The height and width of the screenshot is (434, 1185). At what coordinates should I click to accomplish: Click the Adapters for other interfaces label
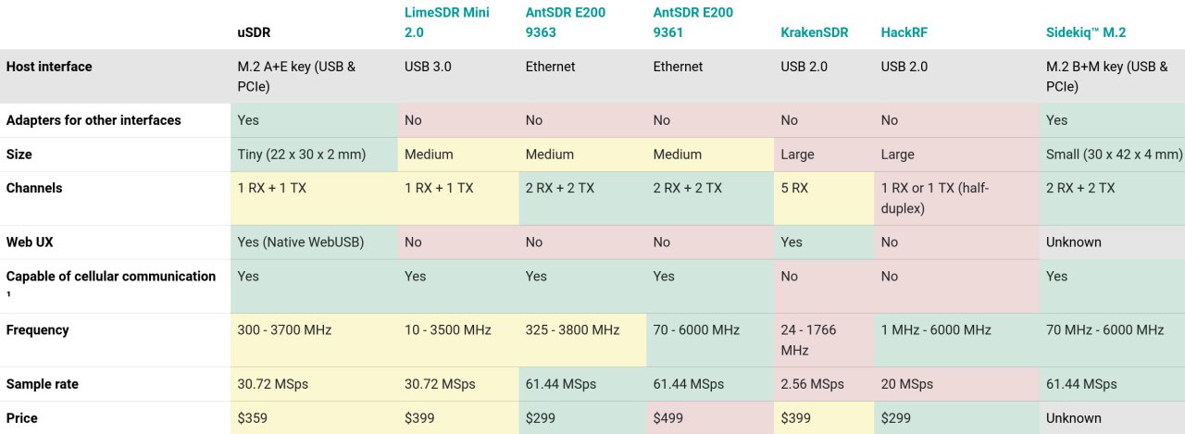(94, 120)
